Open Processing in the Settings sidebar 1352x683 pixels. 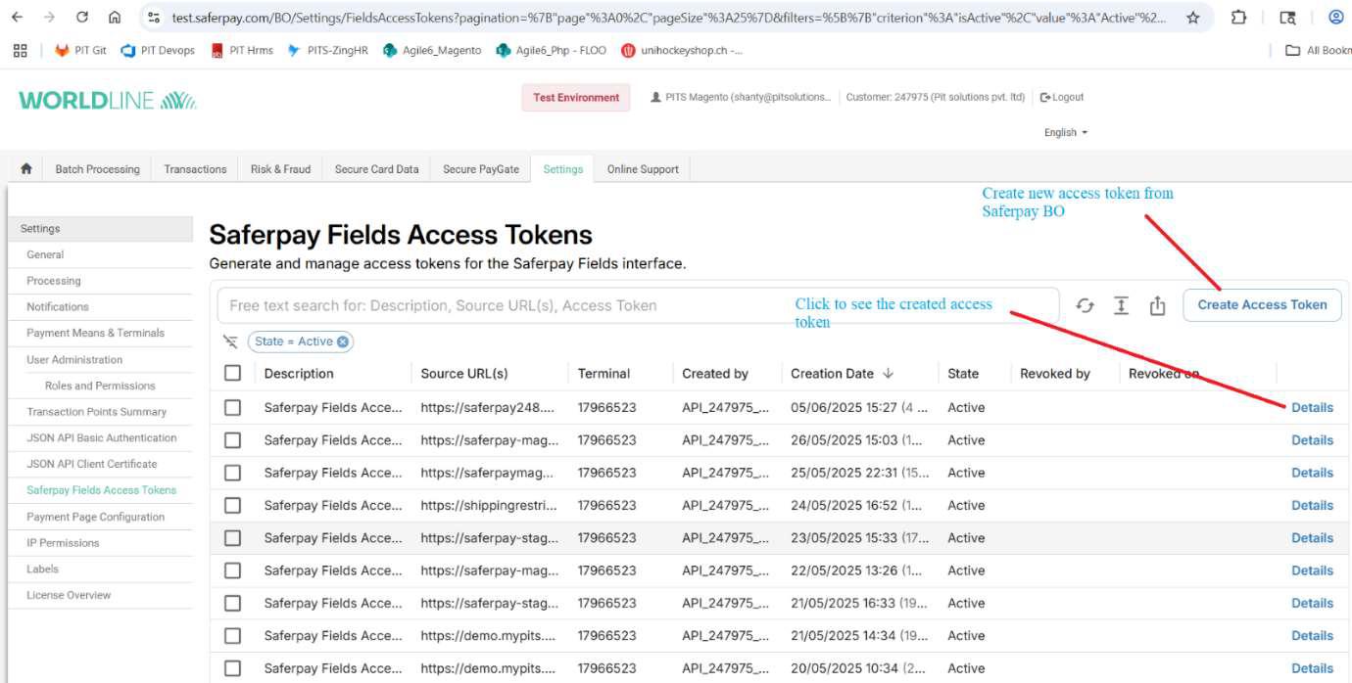click(x=54, y=281)
